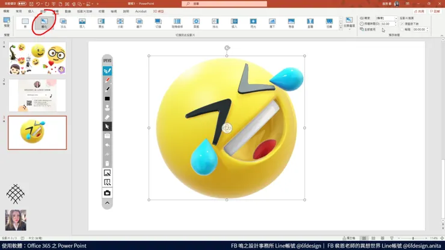
Task: Pick the IPEVO black rectangle tool
Action: coord(107,99)
